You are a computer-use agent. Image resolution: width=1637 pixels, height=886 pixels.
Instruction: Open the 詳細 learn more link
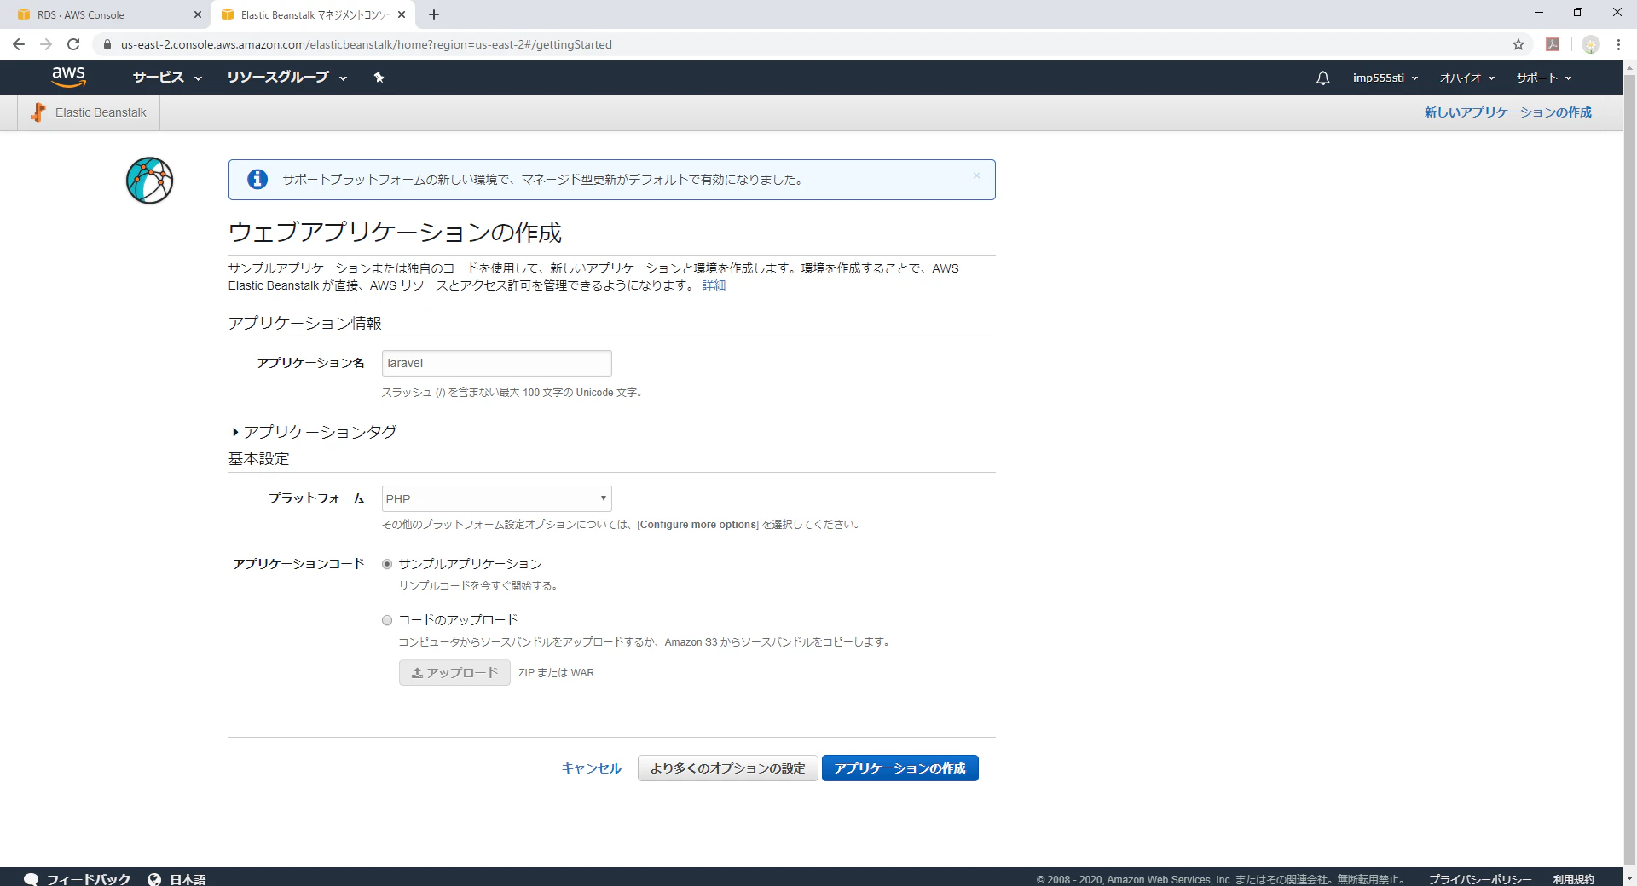pos(714,285)
